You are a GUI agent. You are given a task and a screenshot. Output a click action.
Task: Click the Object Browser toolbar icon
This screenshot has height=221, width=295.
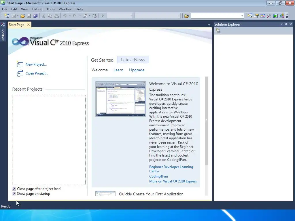tap(263, 16)
